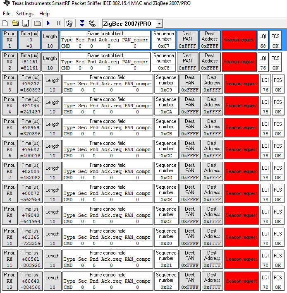Select packet number RX 5 cell

[x=10, y=127]
